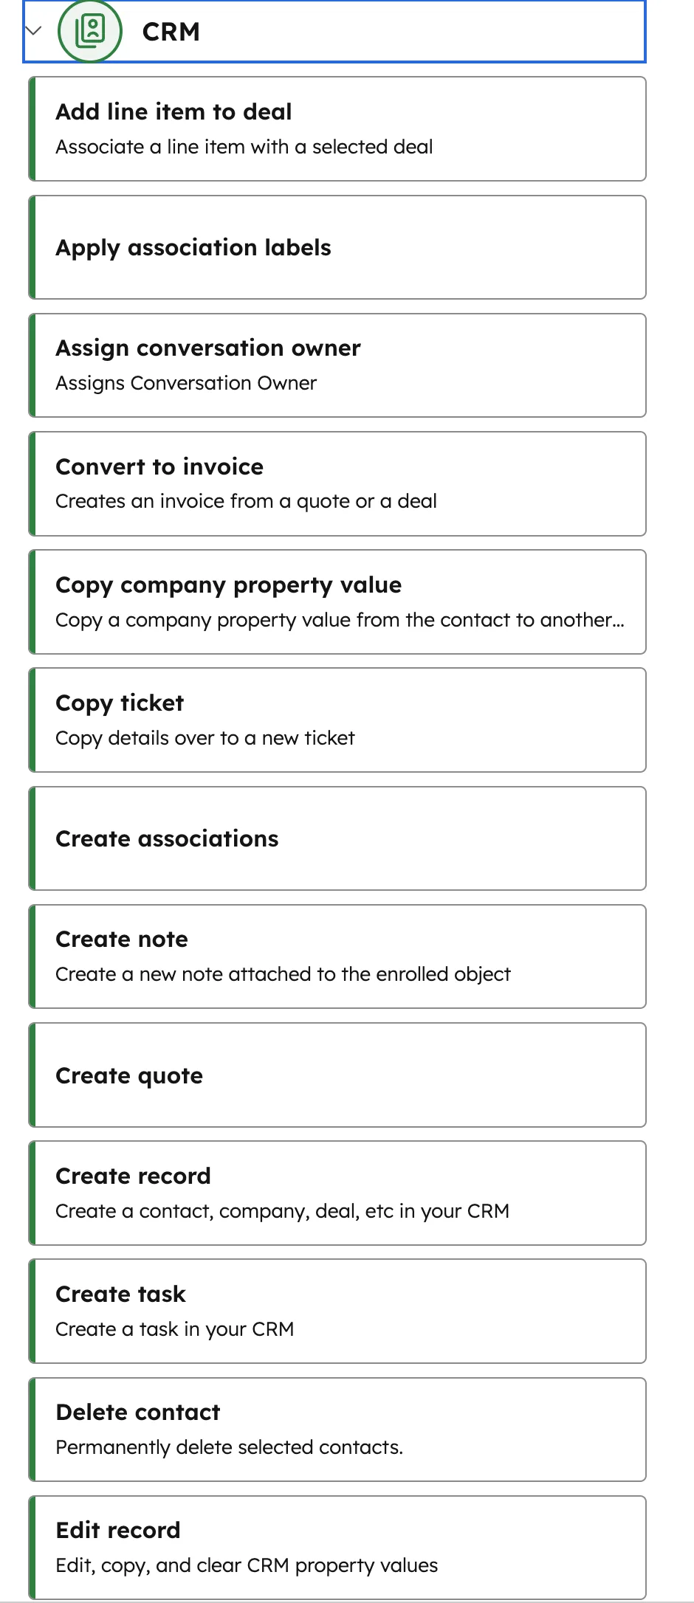Screen dimensions: 694x1603
Task: Click the green bar on Create note card
Action: (32, 956)
